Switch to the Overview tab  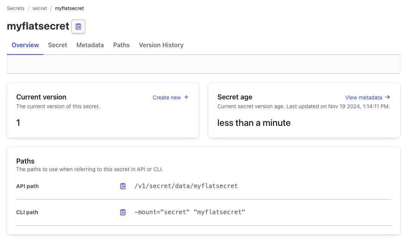tap(25, 45)
